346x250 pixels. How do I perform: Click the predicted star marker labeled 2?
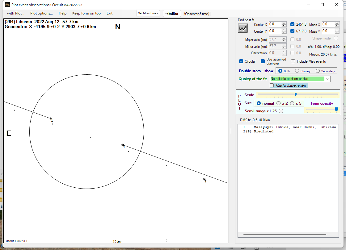pyautogui.click(x=204, y=179)
